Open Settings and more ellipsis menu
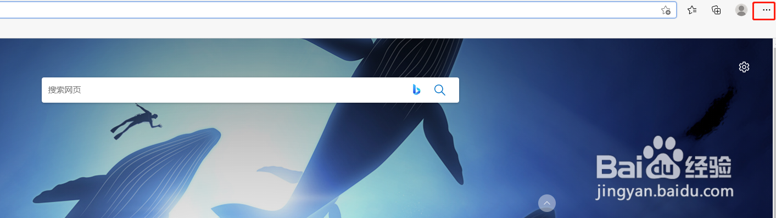Viewport: 776px width, 218px height. tap(767, 10)
